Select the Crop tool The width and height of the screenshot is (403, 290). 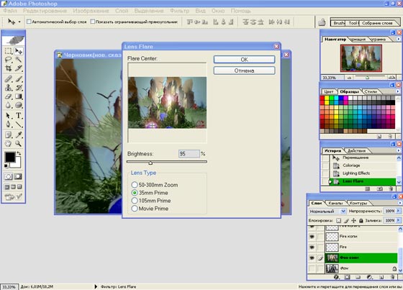click(8, 68)
